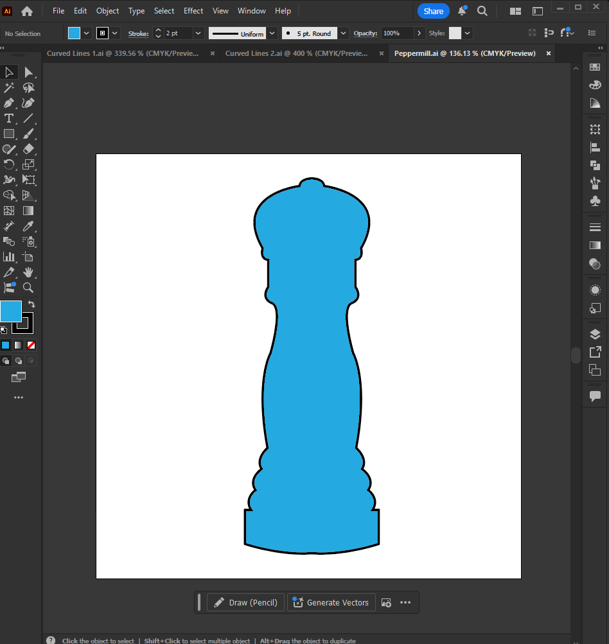The width and height of the screenshot is (609, 644).
Task: Open the 5 pt. Round brush dropdown
Action: (x=343, y=33)
